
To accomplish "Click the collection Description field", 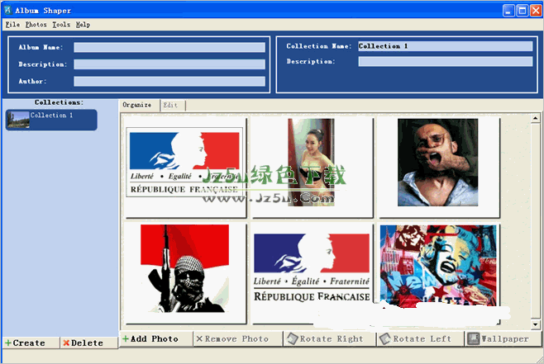I will (445, 61).
